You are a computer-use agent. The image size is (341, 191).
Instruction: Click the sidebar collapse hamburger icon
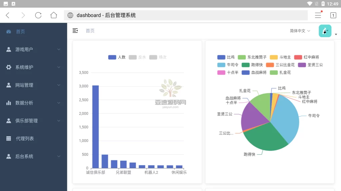click(x=75, y=31)
